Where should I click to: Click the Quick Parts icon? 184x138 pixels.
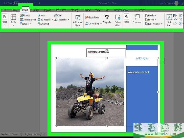[x=174, y=15]
